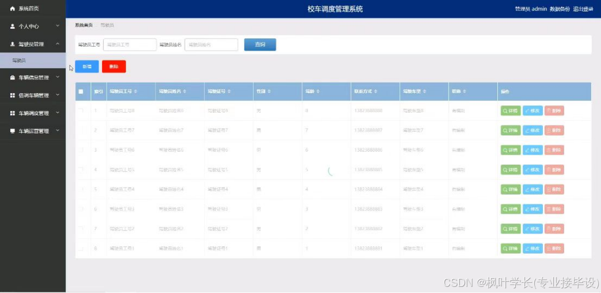This screenshot has height=293, width=601.
Task: Open 详情 for row 驾驶员工号1
Action: [x=511, y=248]
